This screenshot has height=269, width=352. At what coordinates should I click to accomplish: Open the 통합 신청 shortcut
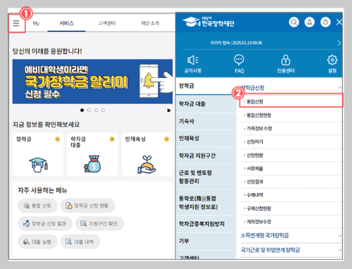pyautogui.click(x=37, y=206)
